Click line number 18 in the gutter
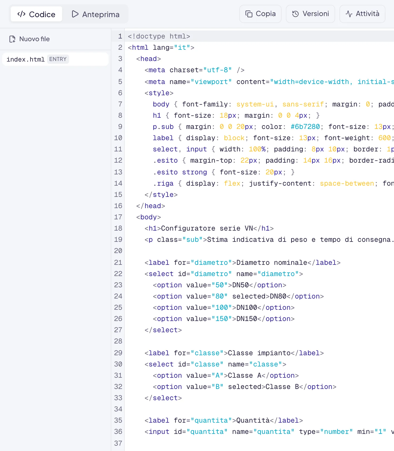The height and width of the screenshot is (451, 394). [118, 228]
